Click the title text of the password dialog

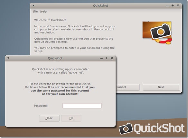click(55, 58)
